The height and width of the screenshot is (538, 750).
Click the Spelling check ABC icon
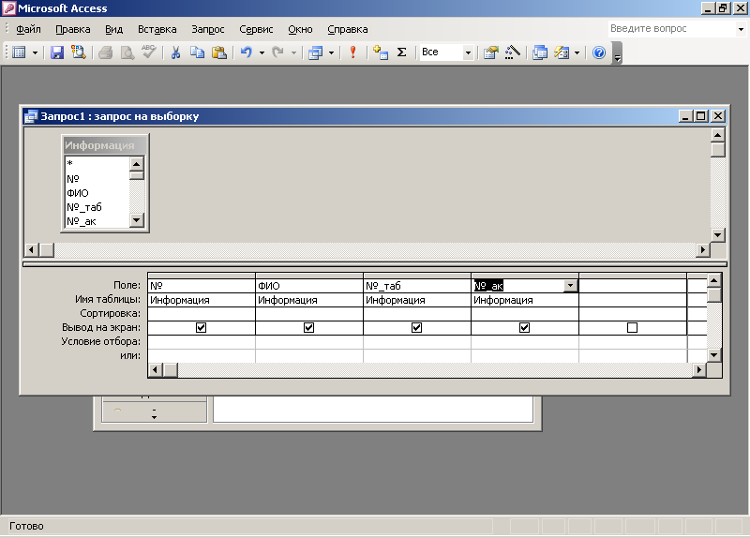[149, 52]
